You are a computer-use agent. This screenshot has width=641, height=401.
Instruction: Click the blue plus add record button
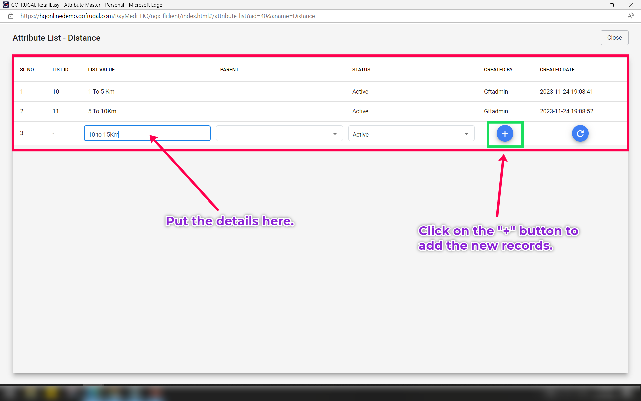point(505,134)
